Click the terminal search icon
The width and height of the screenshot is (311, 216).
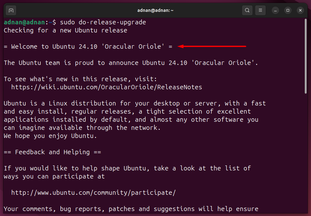click(247, 10)
